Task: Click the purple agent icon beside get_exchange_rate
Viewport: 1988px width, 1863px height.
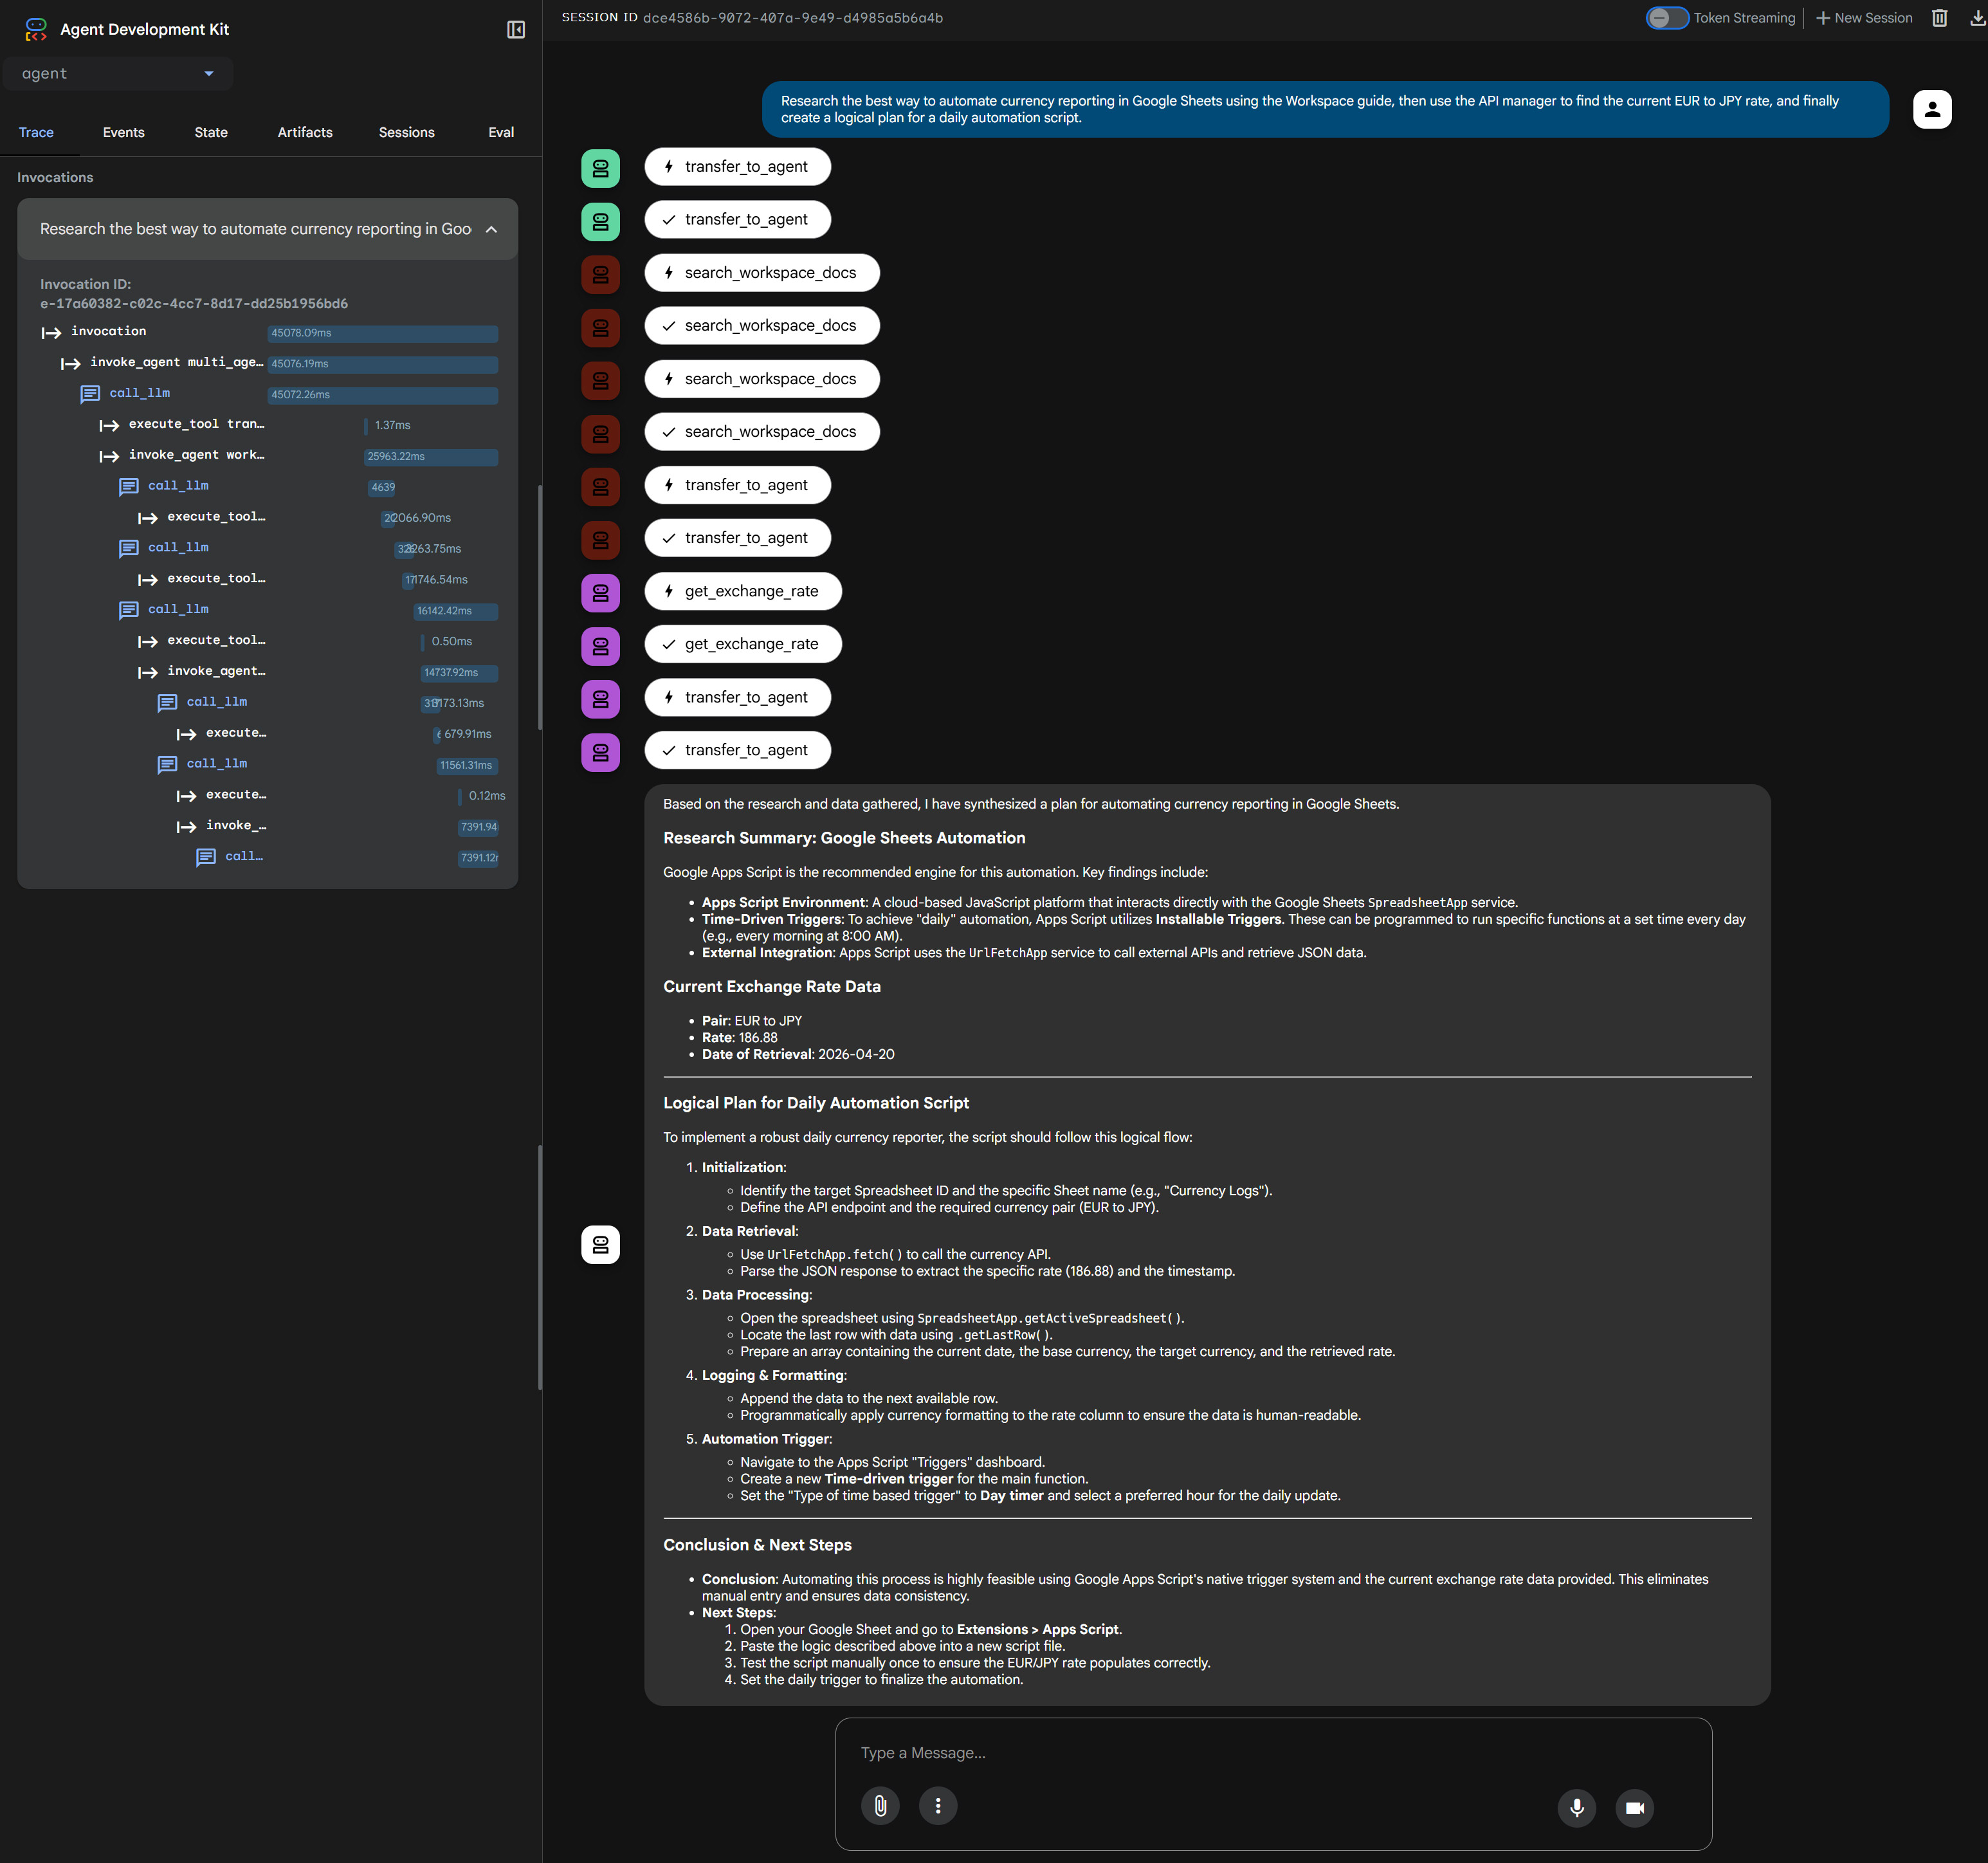Action: tap(600, 592)
